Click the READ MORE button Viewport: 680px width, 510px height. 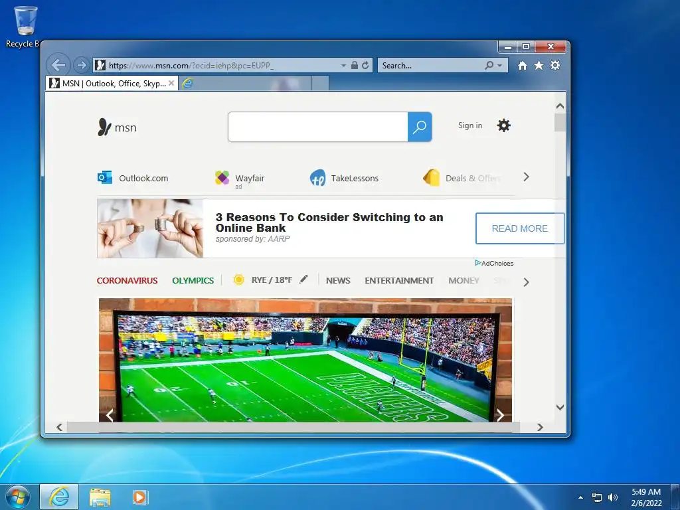pyautogui.click(x=519, y=228)
